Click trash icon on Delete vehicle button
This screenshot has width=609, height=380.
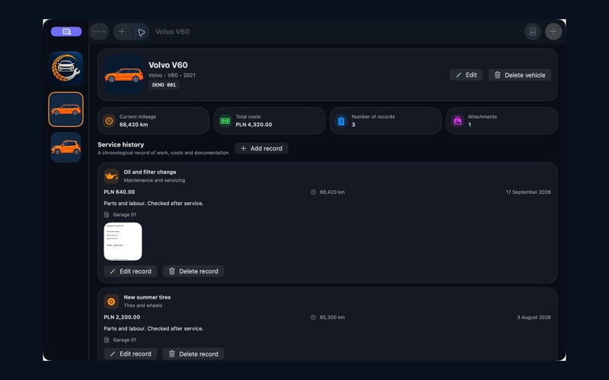[498, 74]
